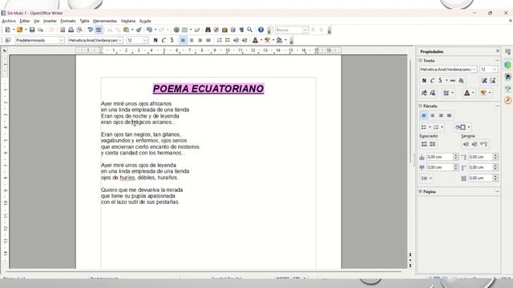Screen dimensions: 513x288
Task: Save the document with the disk icon
Action: click(32, 30)
